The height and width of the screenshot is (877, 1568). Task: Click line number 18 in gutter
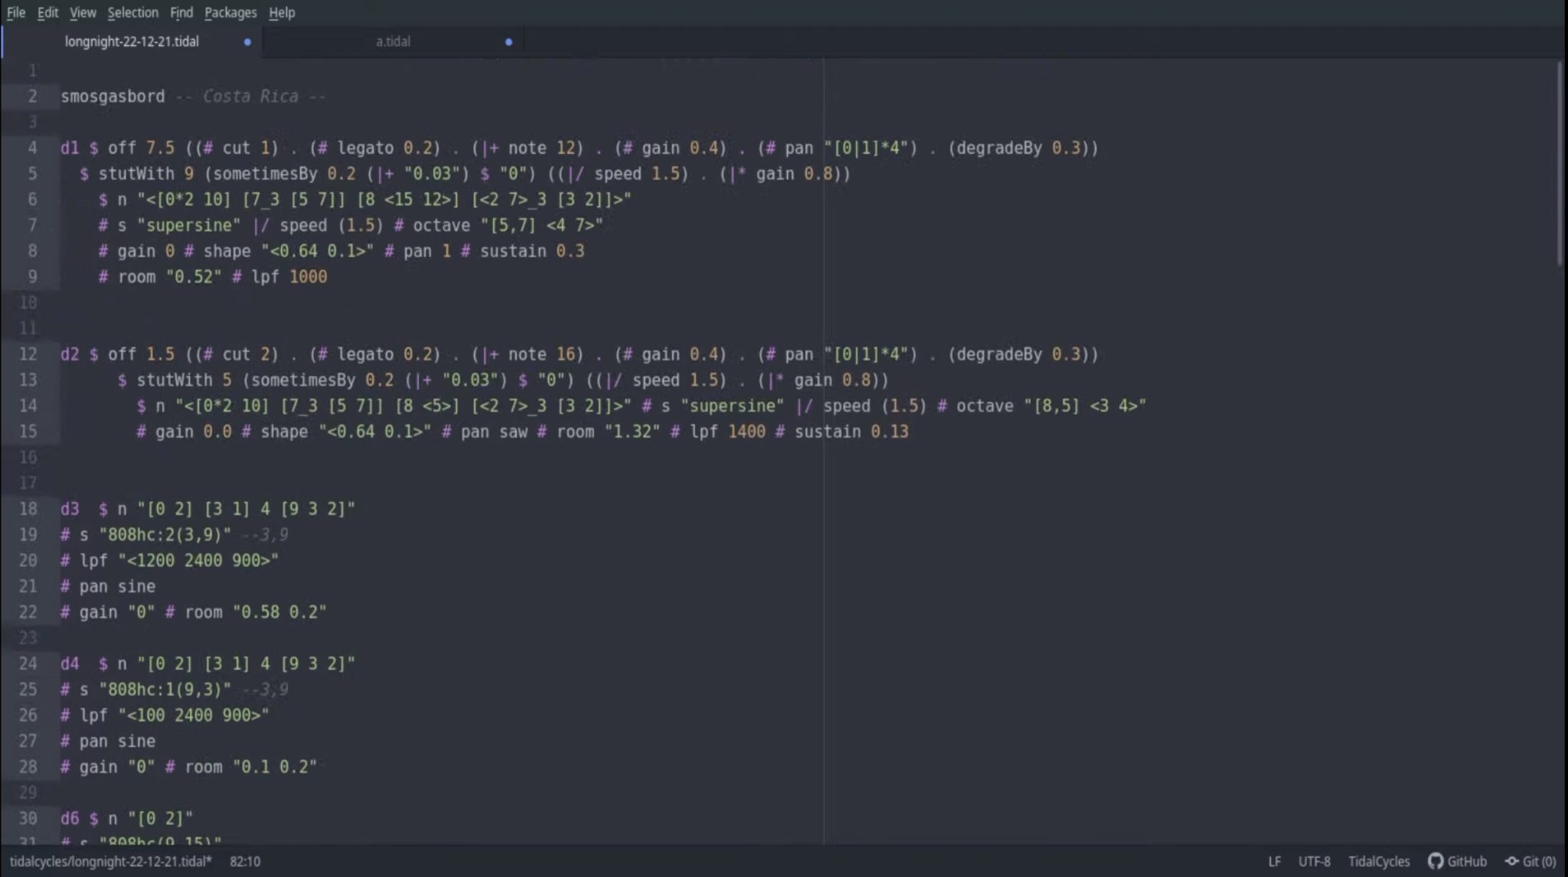pos(28,509)
